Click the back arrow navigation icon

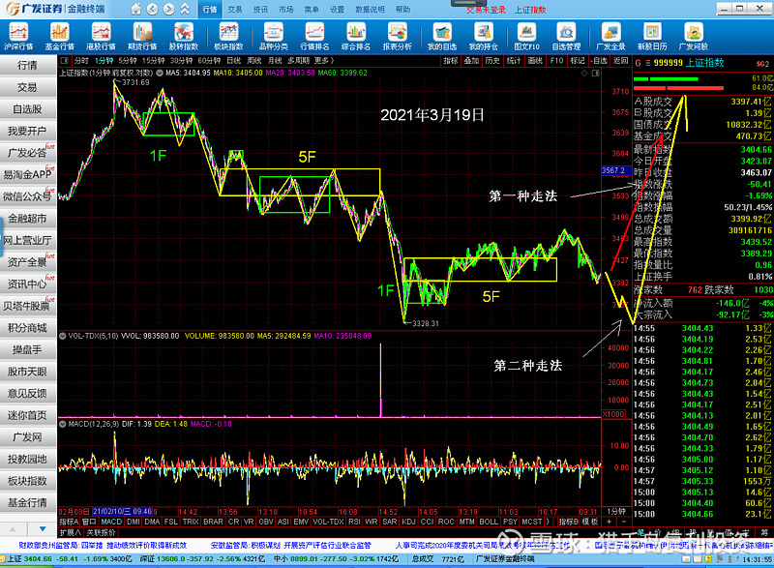click(153, 9)
